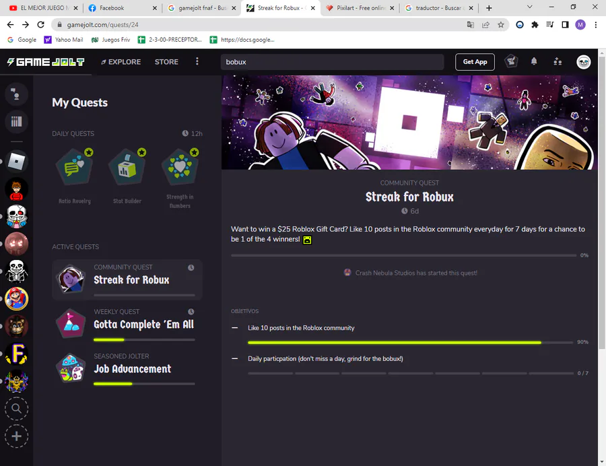Select the Job Advancement quest

[x=127, y=368]
